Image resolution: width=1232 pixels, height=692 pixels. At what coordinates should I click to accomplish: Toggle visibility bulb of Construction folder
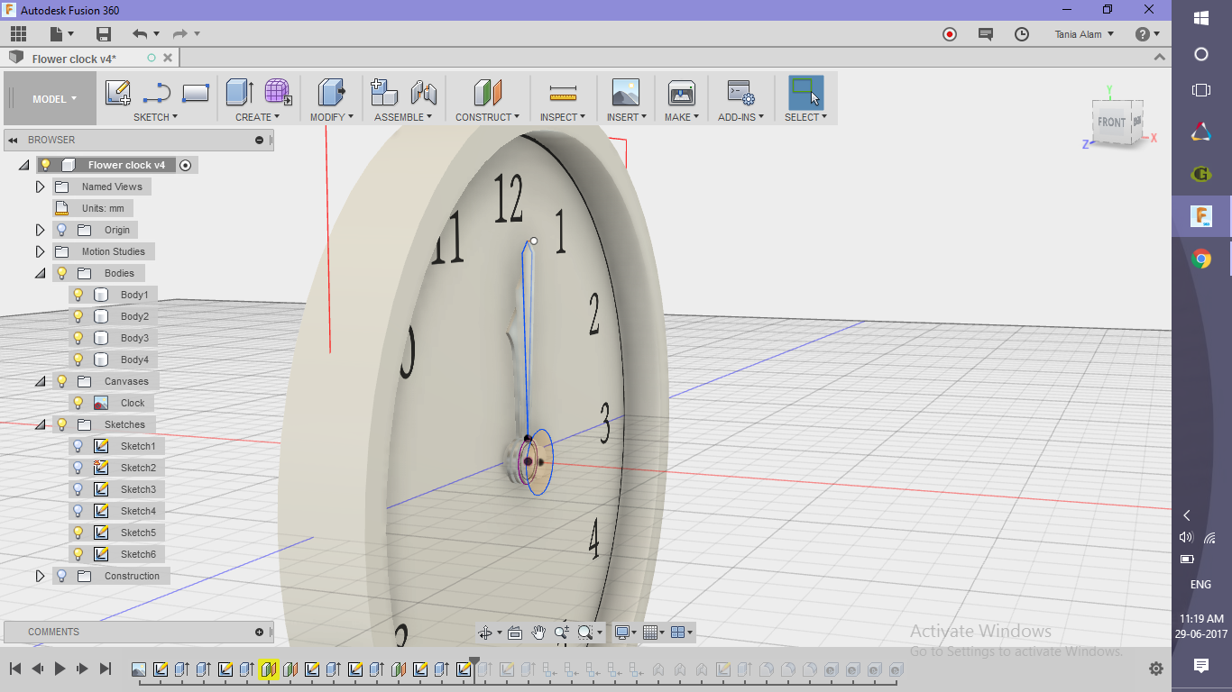[62, 576]
